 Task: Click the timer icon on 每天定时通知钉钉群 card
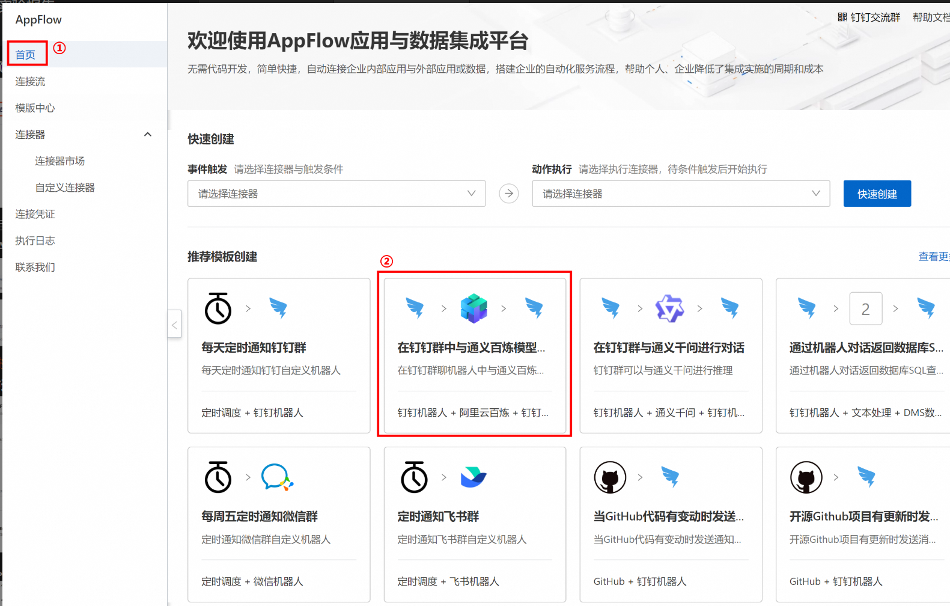pyautogui.click(x=218, y=308)
